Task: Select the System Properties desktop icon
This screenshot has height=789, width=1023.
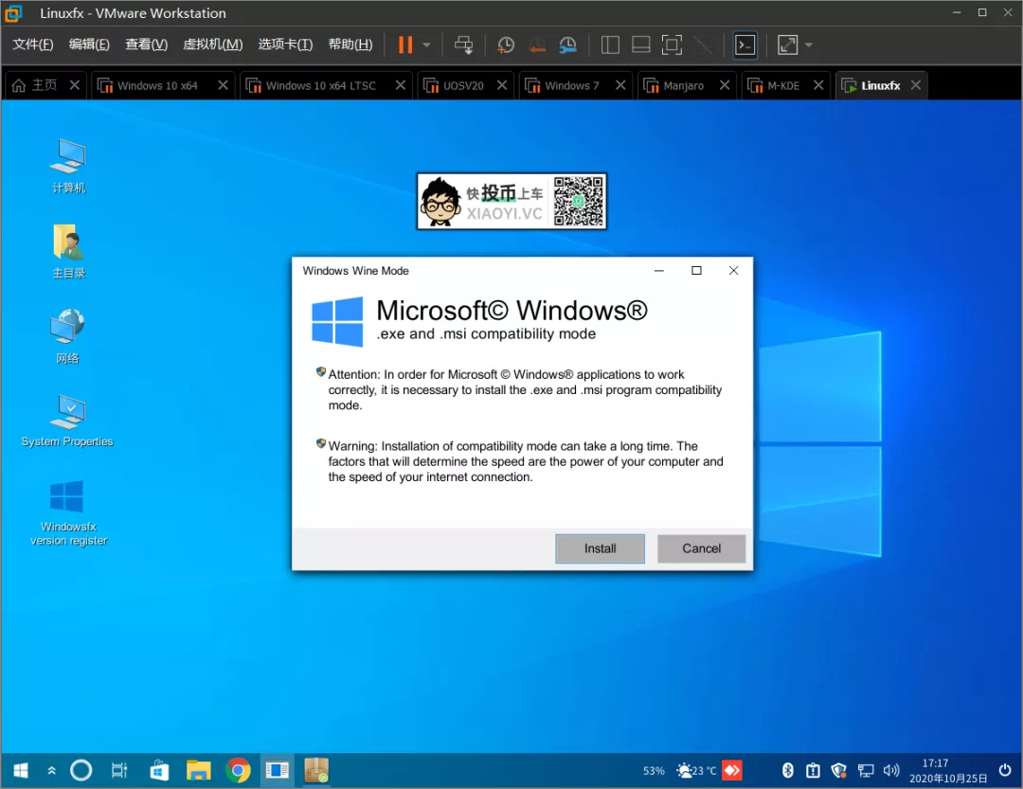Action: tap(67, 421)
